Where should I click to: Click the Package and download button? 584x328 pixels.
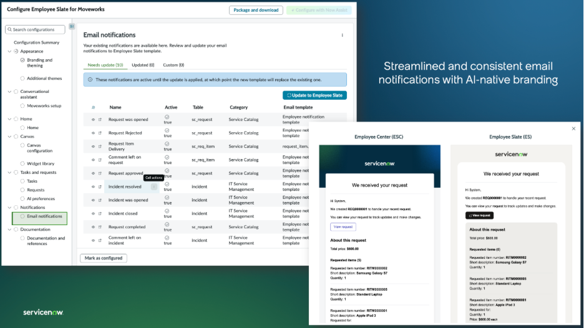[256, 10]
